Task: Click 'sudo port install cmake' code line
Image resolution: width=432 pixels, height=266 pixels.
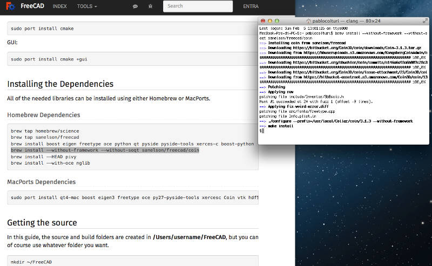Action: point(42,29)
